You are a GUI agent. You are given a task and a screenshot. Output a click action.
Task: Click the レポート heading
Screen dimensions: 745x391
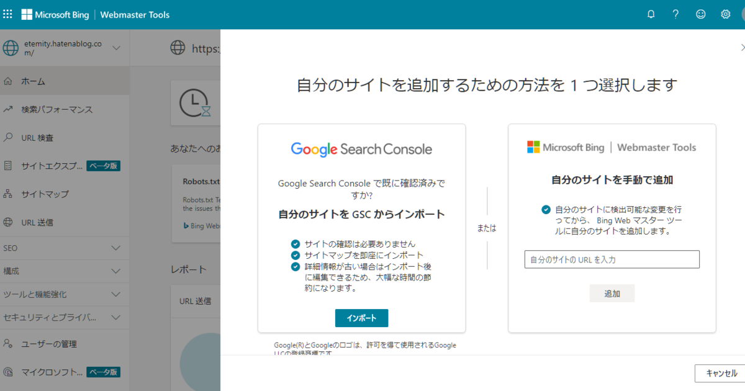click(189, 270)
